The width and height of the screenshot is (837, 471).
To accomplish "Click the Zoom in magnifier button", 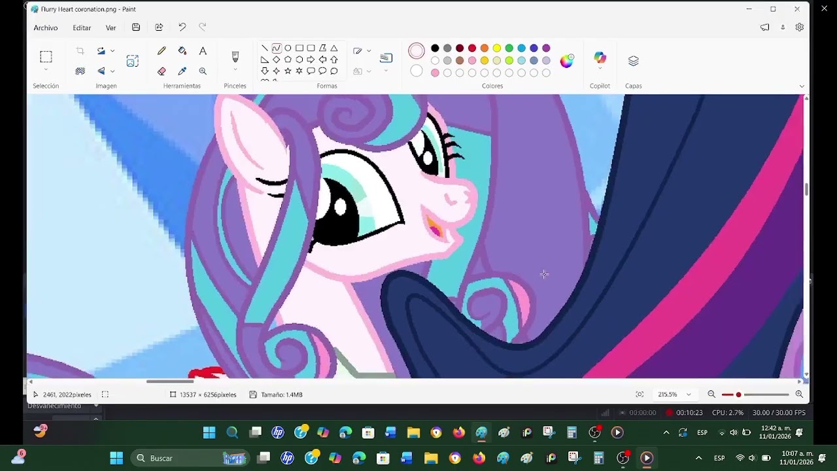I will 799,394.
